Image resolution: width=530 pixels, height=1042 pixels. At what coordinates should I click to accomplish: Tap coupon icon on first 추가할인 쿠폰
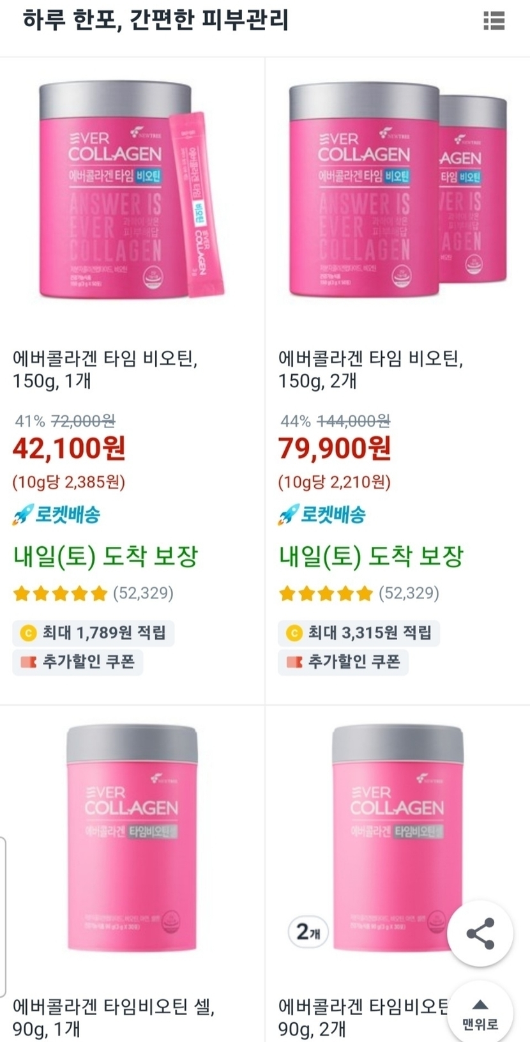(x=28, y=662)
